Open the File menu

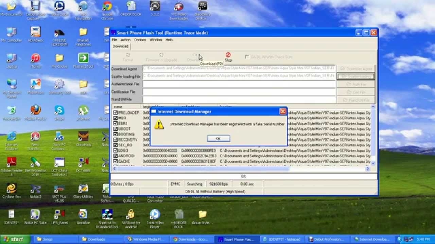coord(114,40)
